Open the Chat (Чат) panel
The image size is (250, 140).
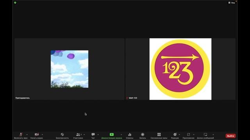click(93, 136)
